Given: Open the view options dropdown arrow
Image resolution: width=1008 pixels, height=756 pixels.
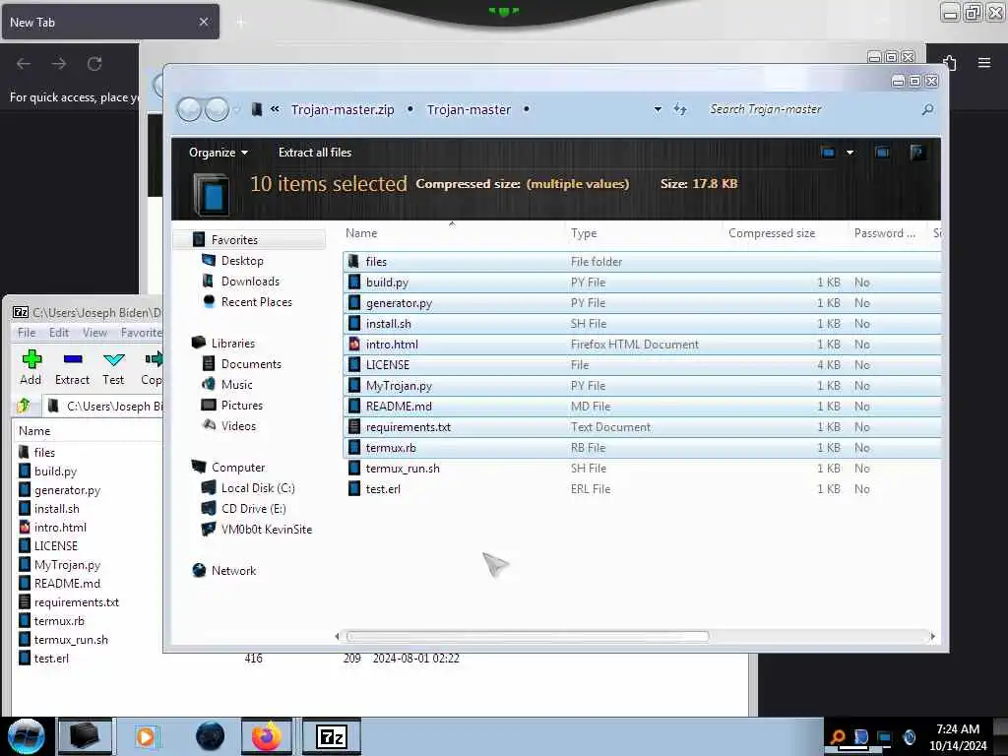Looking at the screenshot, I should (x=850, y=153).
